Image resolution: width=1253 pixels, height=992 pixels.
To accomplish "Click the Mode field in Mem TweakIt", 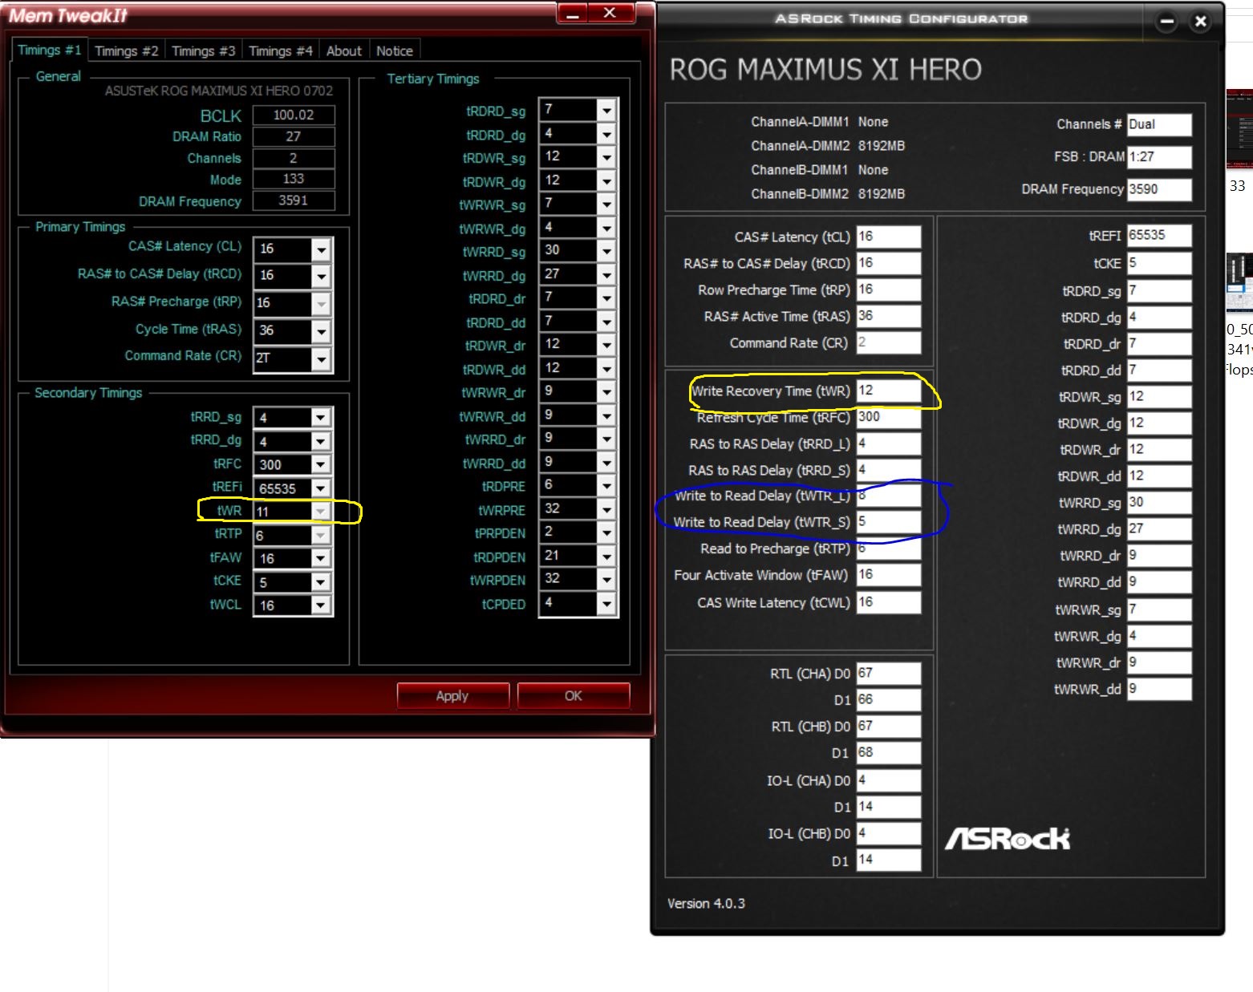I will click(x=294, y=179).
